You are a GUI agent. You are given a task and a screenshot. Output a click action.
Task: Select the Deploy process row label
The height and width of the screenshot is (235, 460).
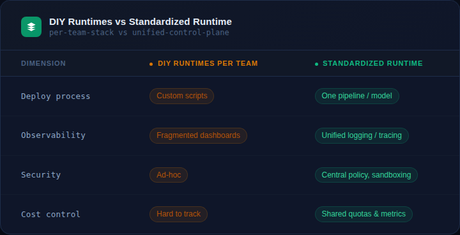[56, 96]
